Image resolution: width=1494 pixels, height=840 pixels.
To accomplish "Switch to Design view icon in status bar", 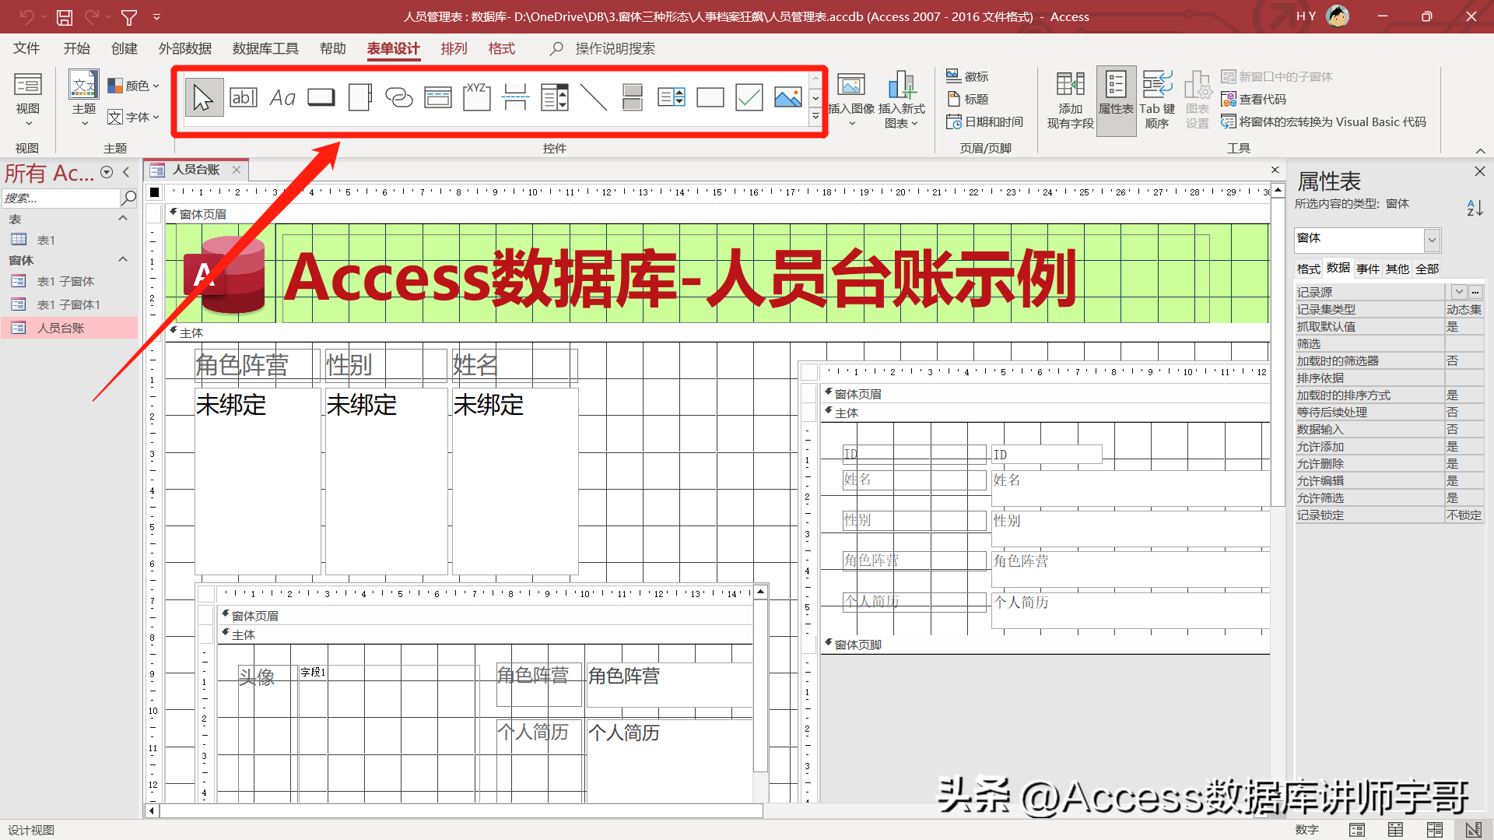I will tap(1473, 829).
